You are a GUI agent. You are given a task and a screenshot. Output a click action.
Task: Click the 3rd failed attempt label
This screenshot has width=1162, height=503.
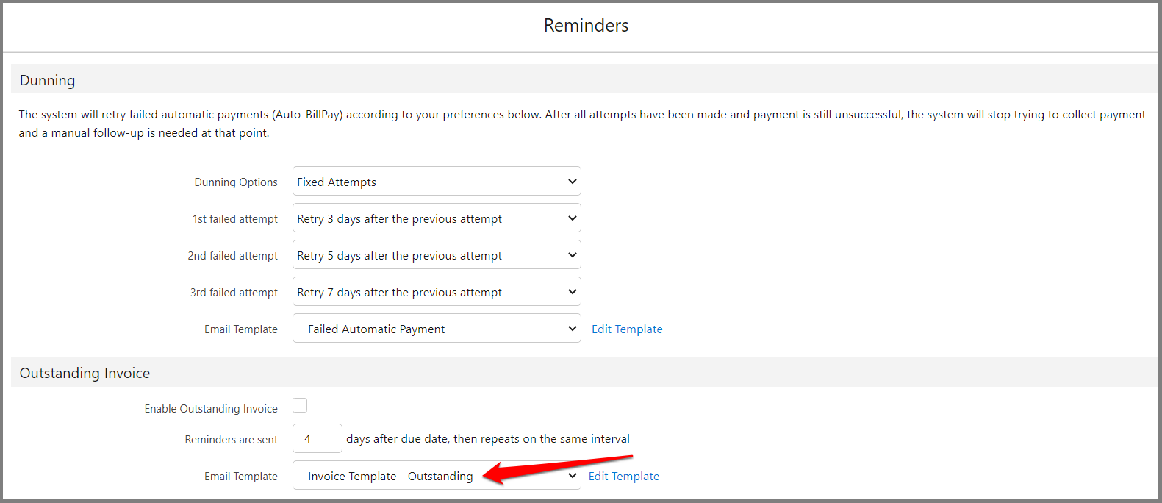[234, 293]
